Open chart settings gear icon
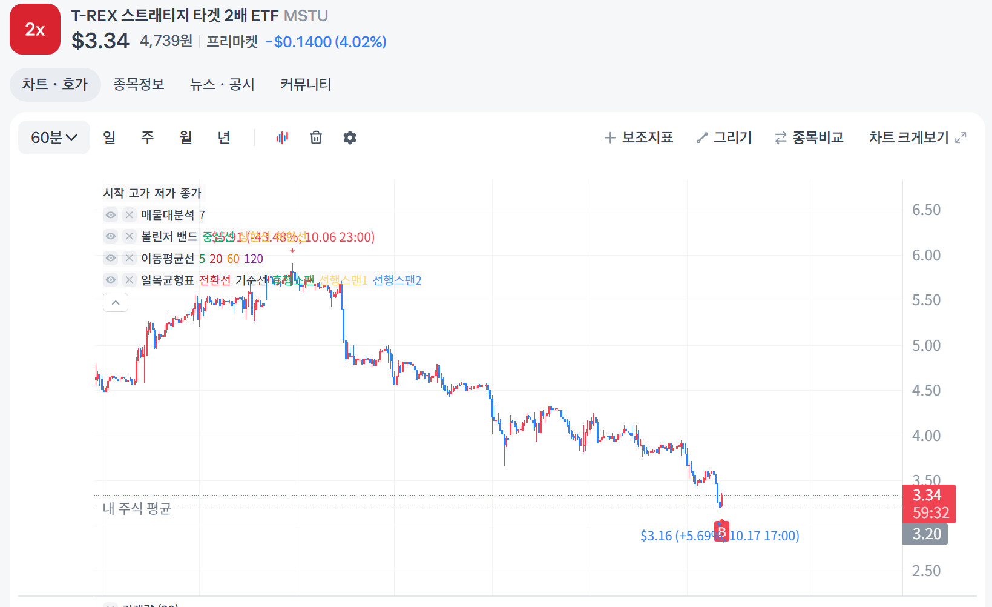Screen dimensions: 992x607 click(x=350, y=138)
